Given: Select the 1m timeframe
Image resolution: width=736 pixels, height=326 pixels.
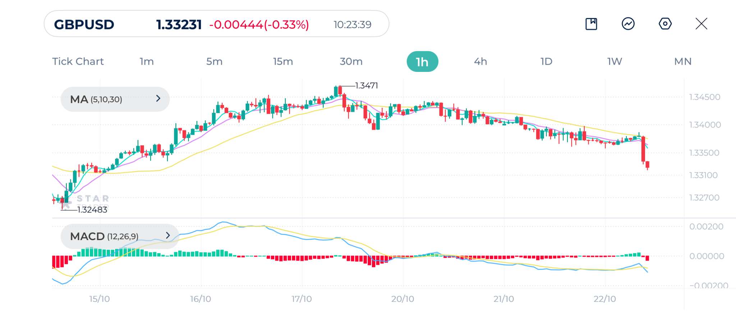Looking at the screenshot, I should click(147, 61).
